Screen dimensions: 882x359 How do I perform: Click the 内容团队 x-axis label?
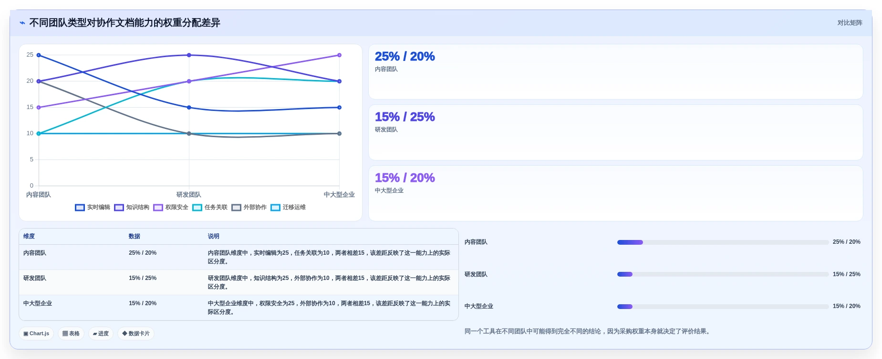(39, 195)
